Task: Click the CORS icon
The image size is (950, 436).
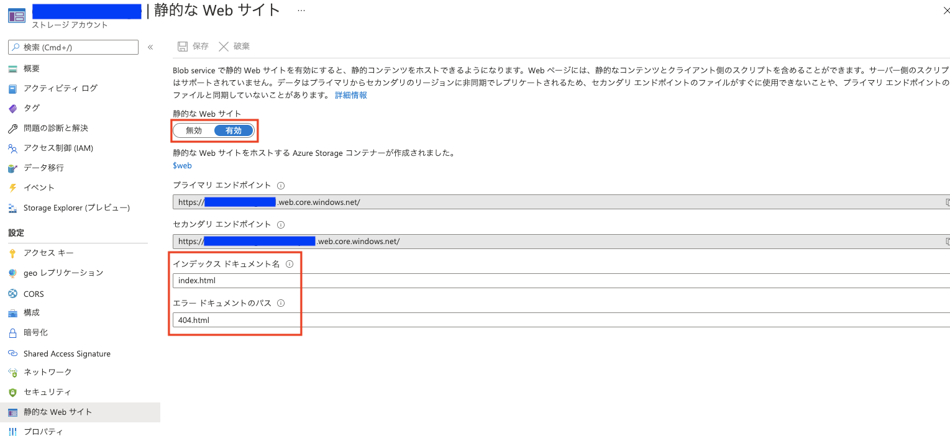Action: click(x=13, y=293)
